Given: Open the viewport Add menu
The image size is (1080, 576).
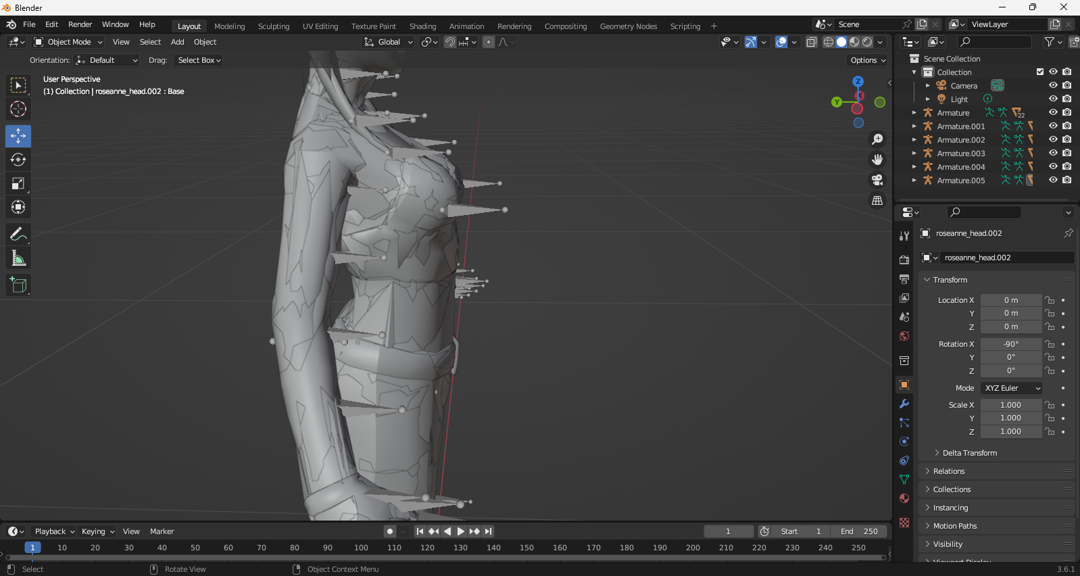Looking at the screenshot, I should pos(178,42).
